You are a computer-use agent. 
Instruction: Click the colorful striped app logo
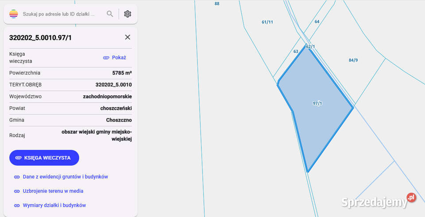(x=14, y=14)
